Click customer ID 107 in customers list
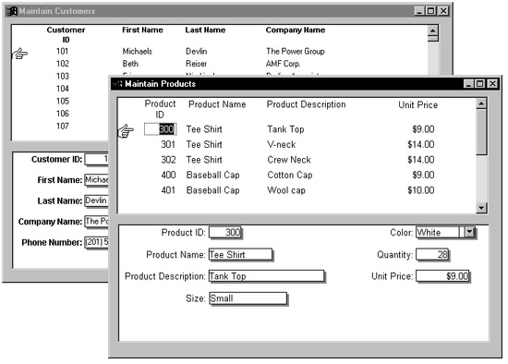The image size is (508, 364). [x=63, y=126]
